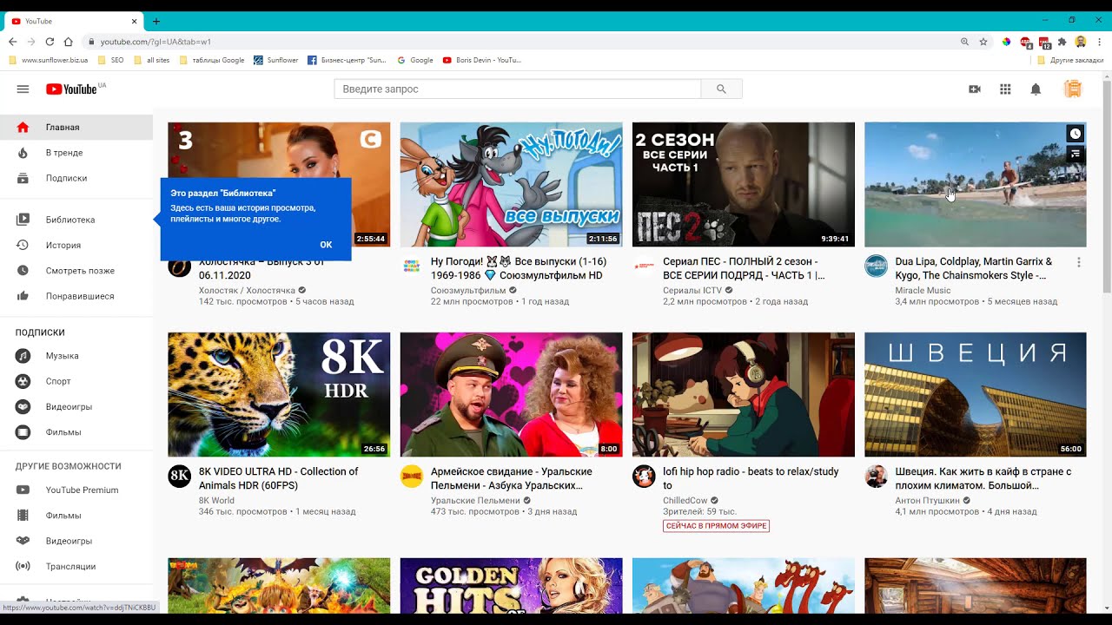The height and width of the screenshot is (625, 1112).
Task: Click the search magnifier button
Action: pos(721,89)
